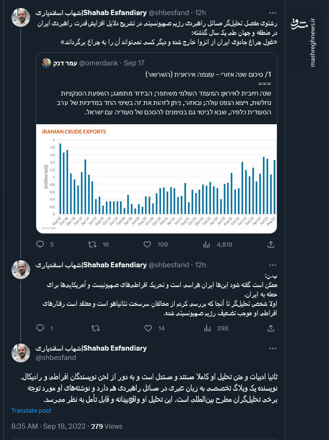Reply to the quoted tweet by עומר דנק
Image resolution: width=329 pixels, height=440 pixels.
click(40, 244)
